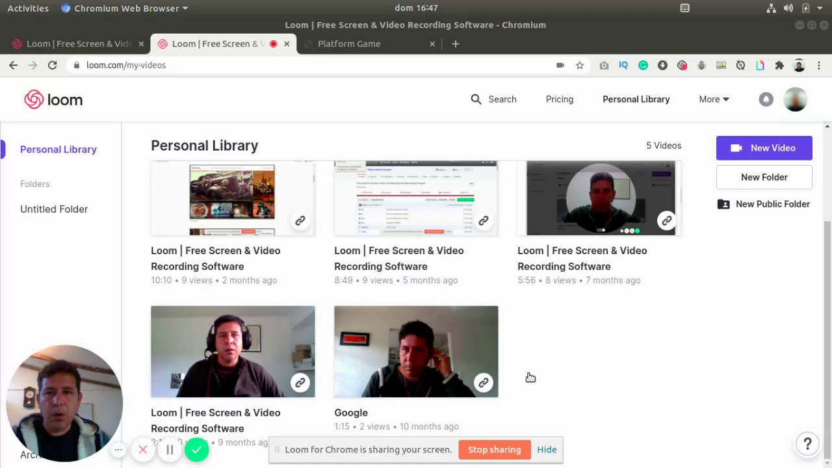This screenshot has width=832, height=468.
Task: Click the Loom logo in the header
Action: click(x=53, y=99)
